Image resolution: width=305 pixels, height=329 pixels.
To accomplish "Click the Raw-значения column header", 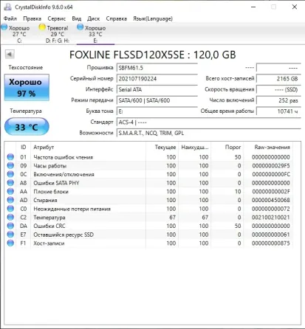I will pos(268,148).
